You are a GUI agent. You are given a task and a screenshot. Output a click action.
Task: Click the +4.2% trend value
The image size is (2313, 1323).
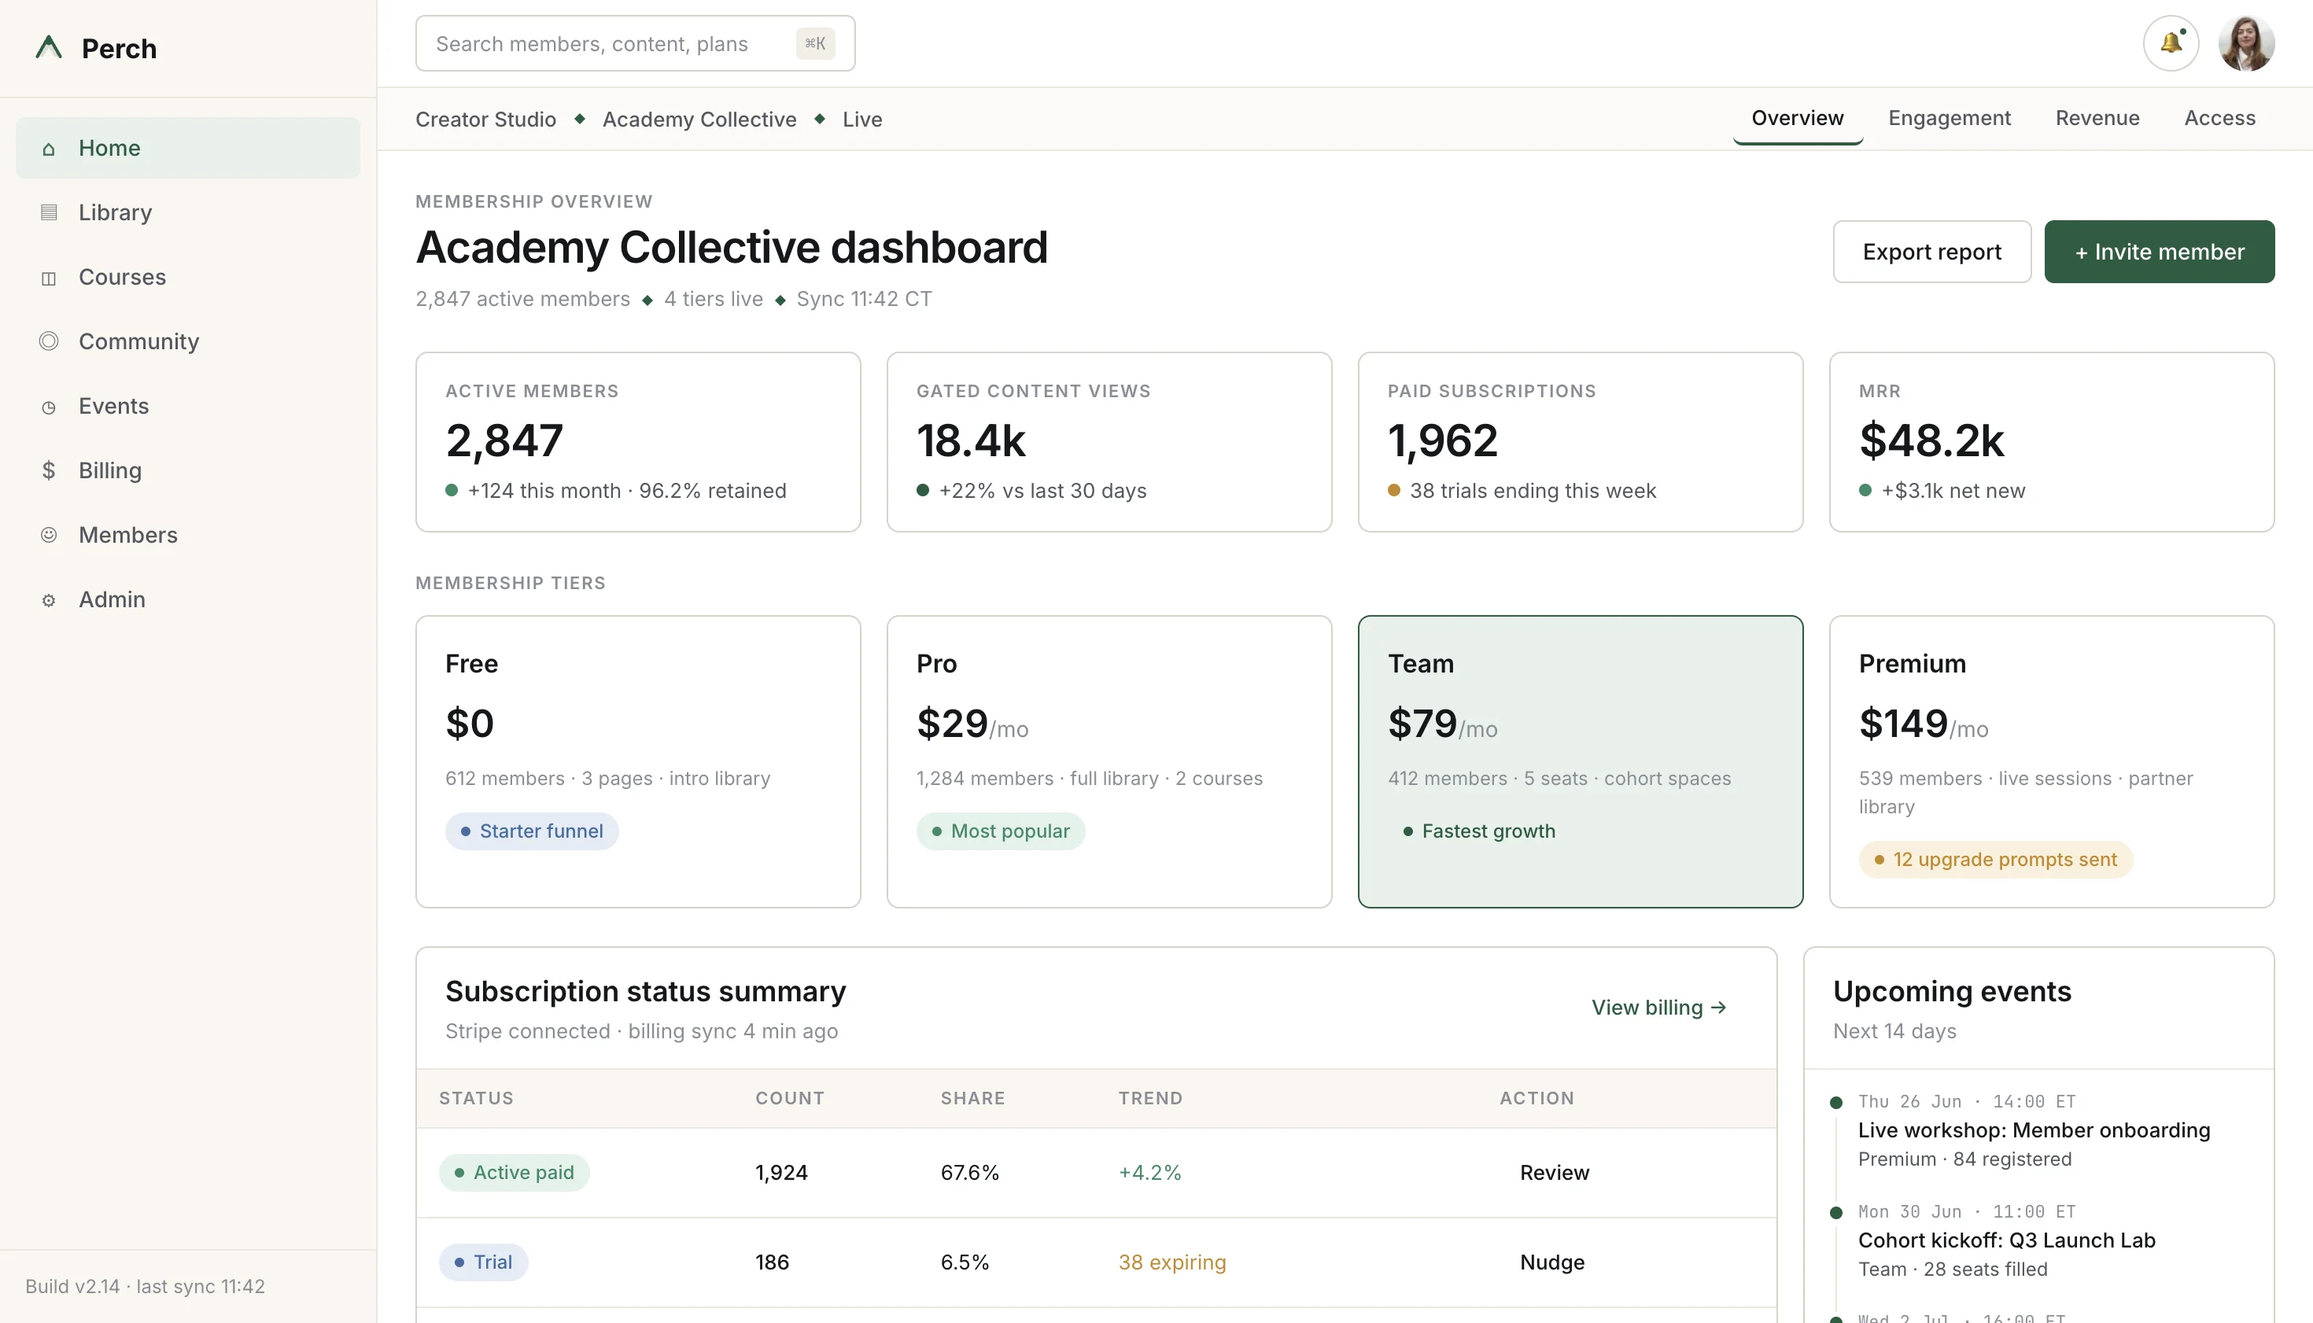pos(1149,1173)
